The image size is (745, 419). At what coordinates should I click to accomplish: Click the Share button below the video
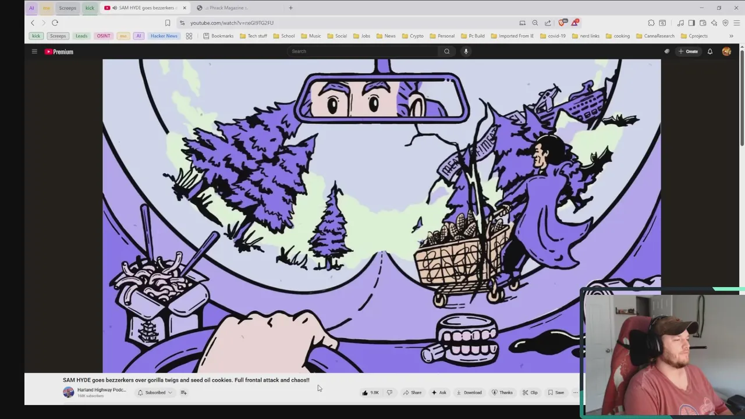pos(412,393)
